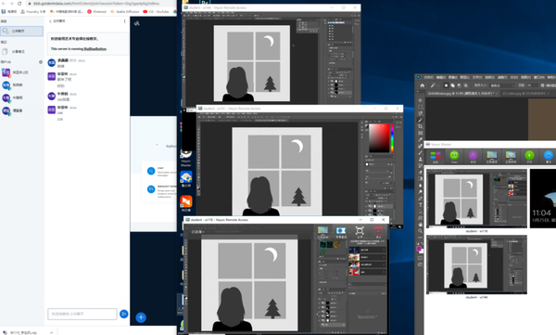The height and width of the screenshot is (335, 556).
Task: Pick a red in the w141 color picker field
Action: click(x=379, y=138)
